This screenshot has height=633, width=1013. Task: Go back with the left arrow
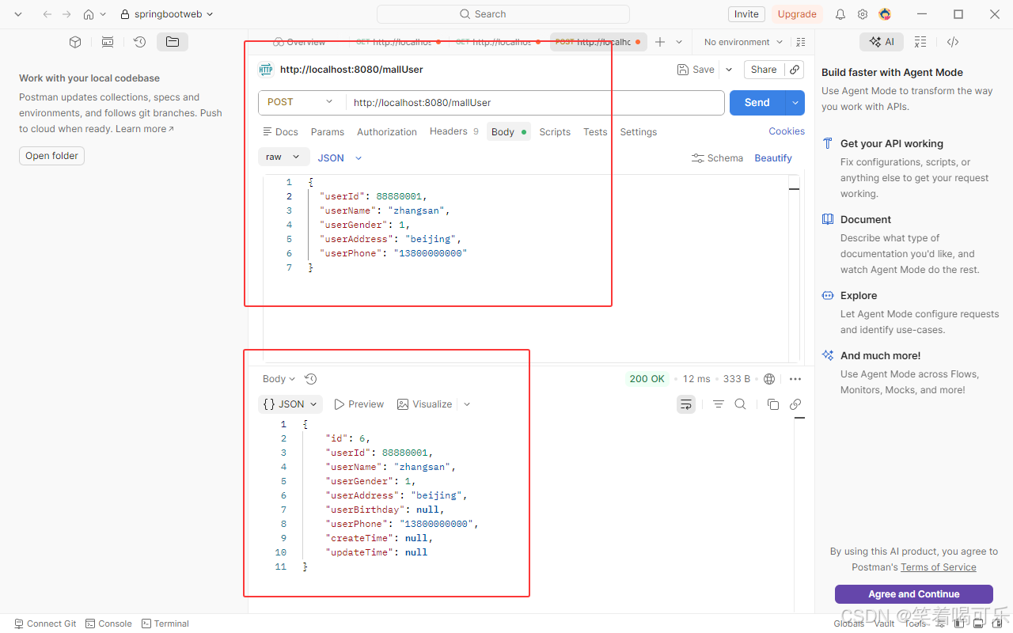(47, 14)
